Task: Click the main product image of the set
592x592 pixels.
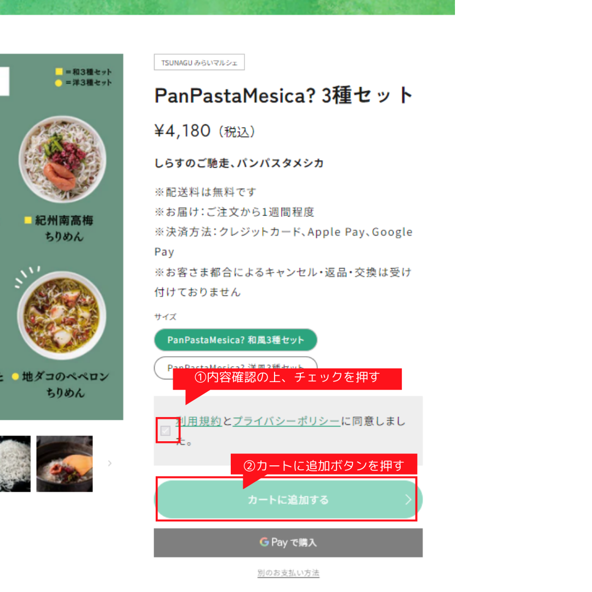Action: click(x=61, y=237)
